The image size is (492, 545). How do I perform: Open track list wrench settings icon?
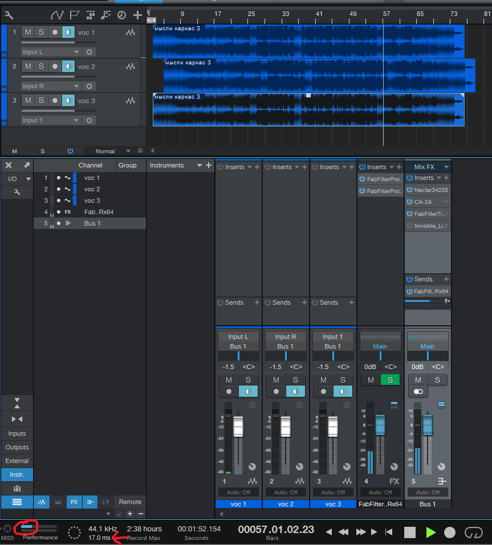click(x=9, y=15)
